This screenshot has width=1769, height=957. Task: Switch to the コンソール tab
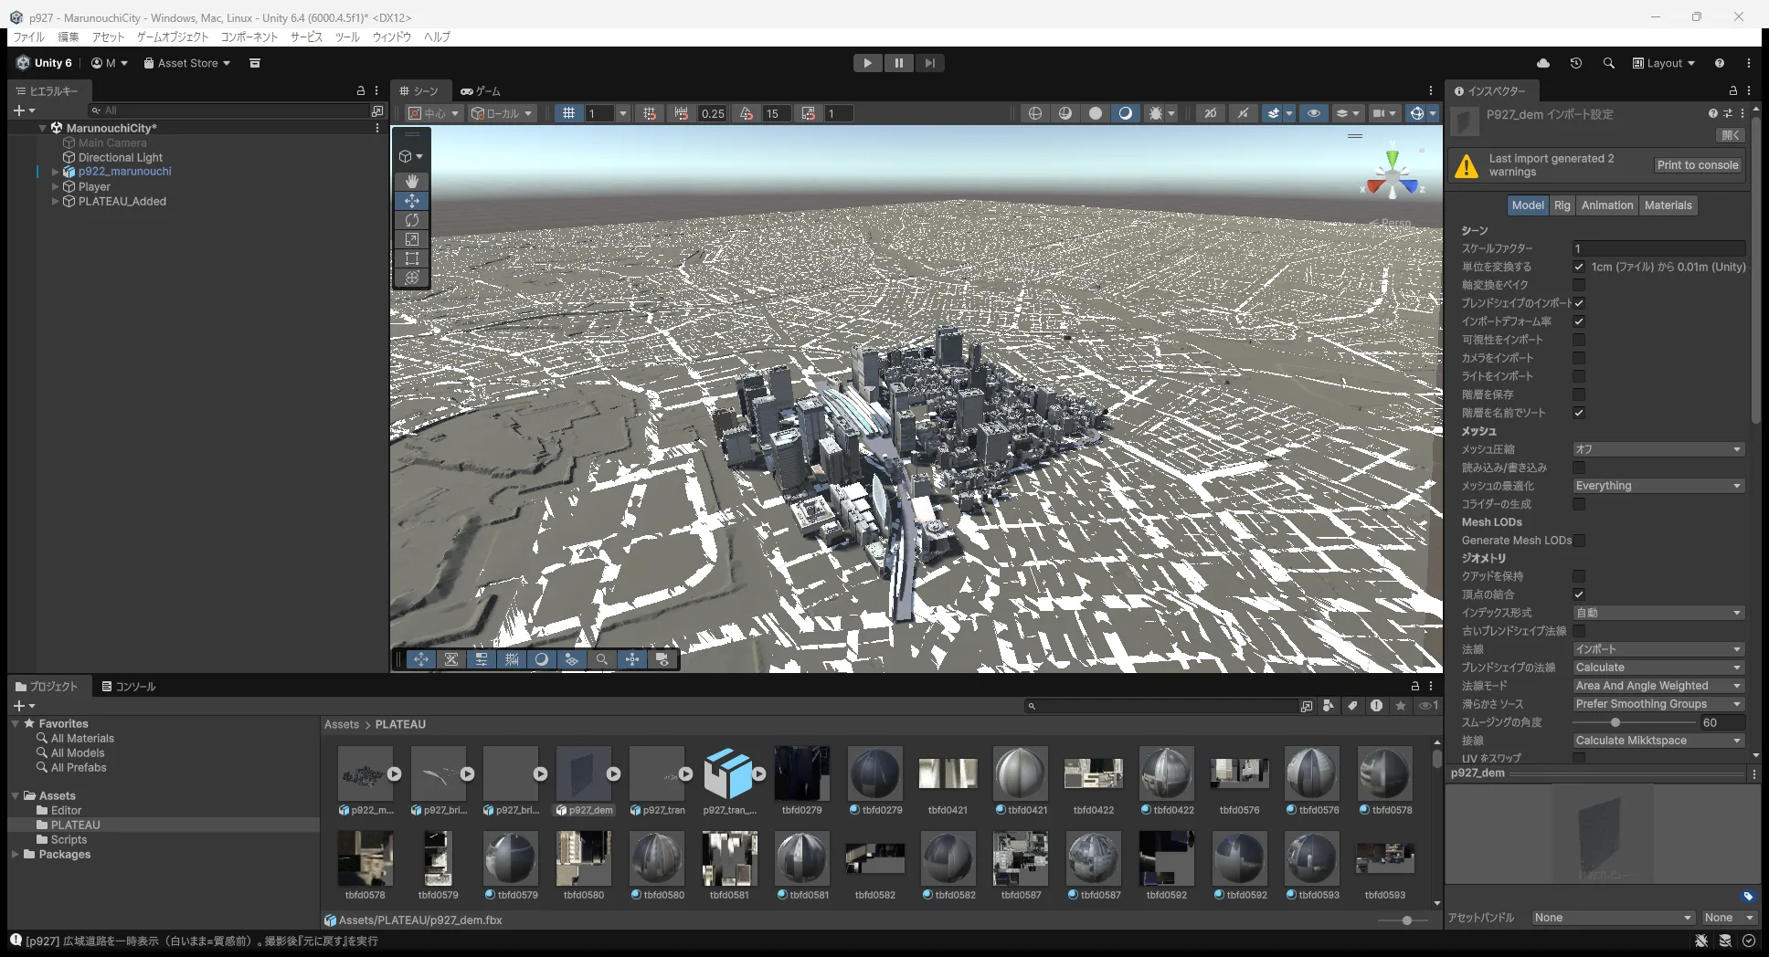tap(129, 687)
